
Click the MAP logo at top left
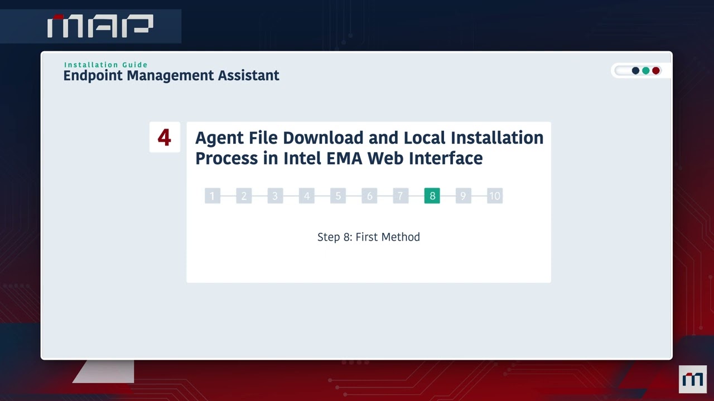click(x=100, y=26)
